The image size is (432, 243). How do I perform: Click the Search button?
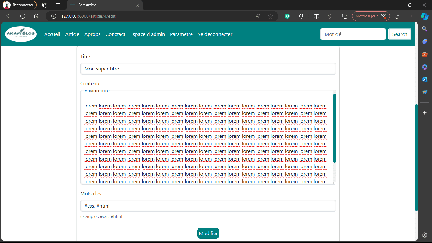(400, 34)
